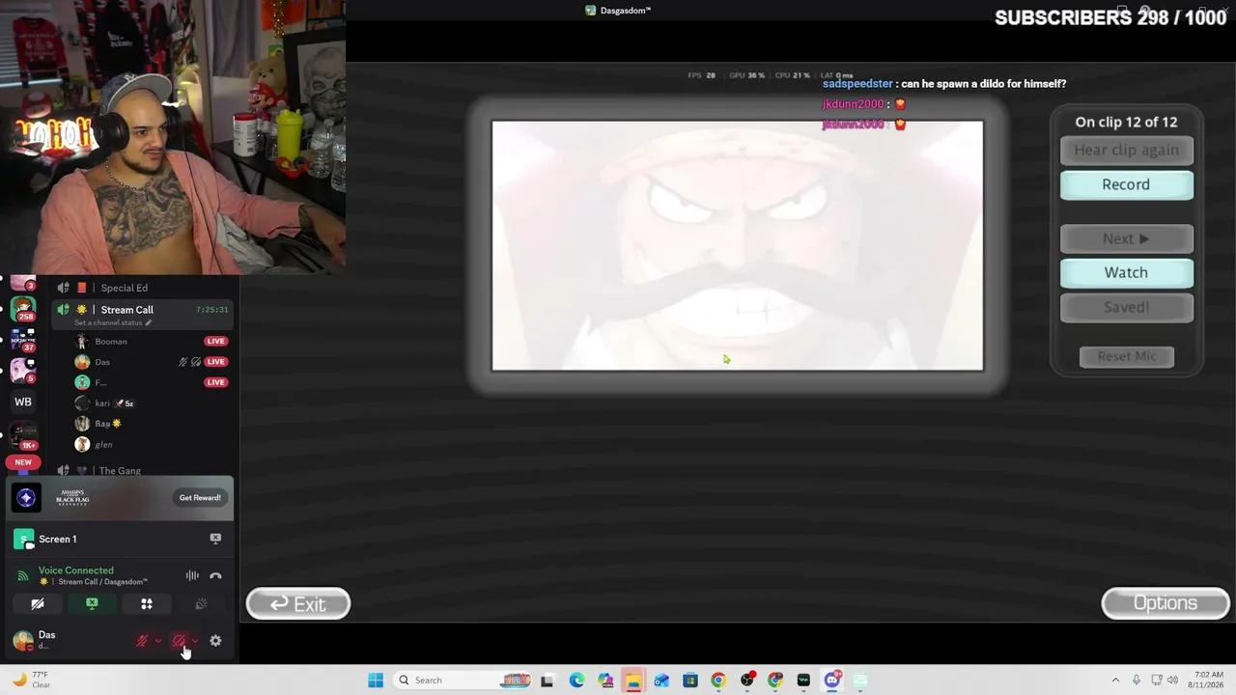The width and height of the screenshot is (1236, 695).
Task: Open the system tray microphone indicator
Action: click(x=1137, y=681)
